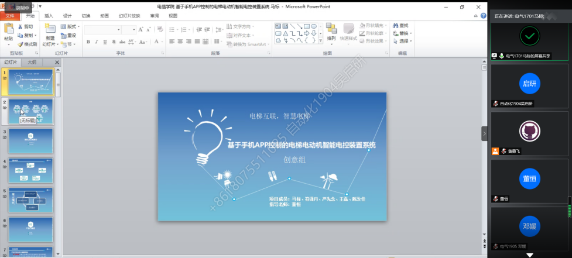Open the Select (选择) dropdown menu
Screen dimensions: 572x258
click(404, 41)
